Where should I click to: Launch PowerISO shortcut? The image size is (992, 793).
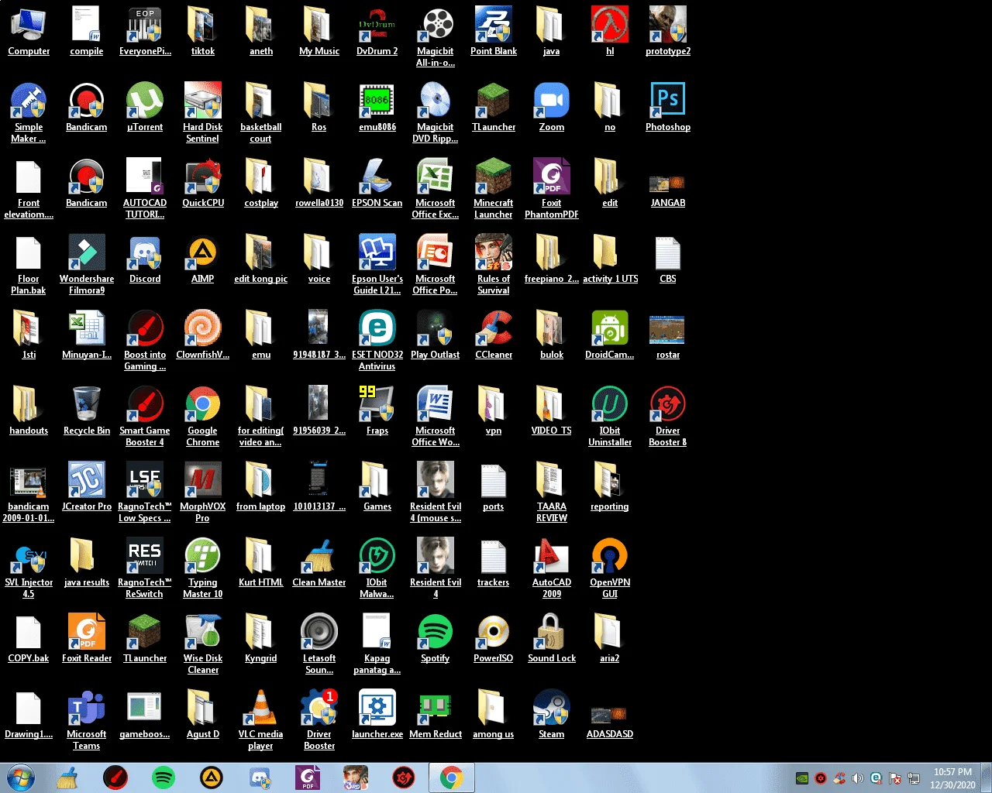pos(494,638)
